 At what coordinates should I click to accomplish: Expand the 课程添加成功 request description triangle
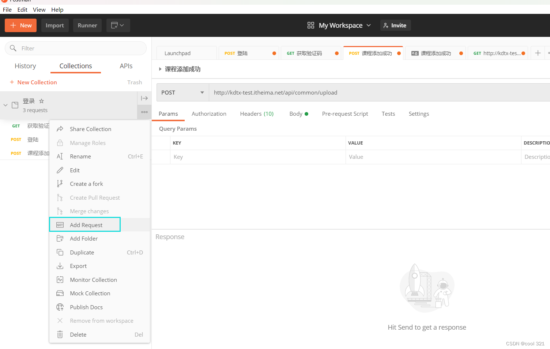tap(160, 69)
